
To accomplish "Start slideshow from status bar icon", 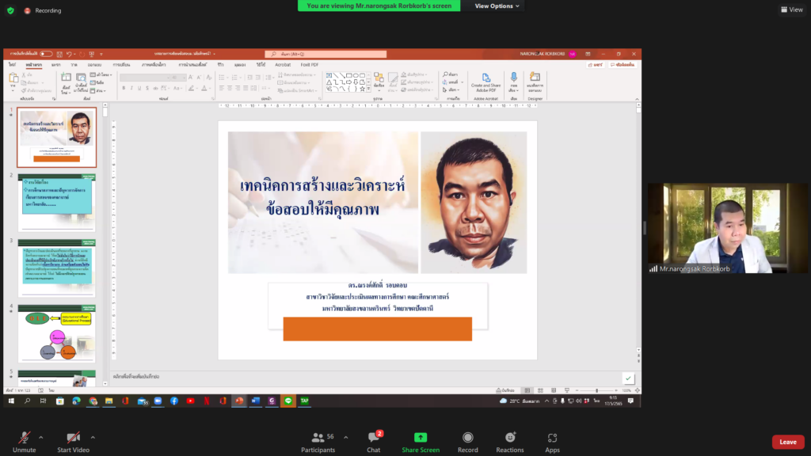I will pos(567,389).
